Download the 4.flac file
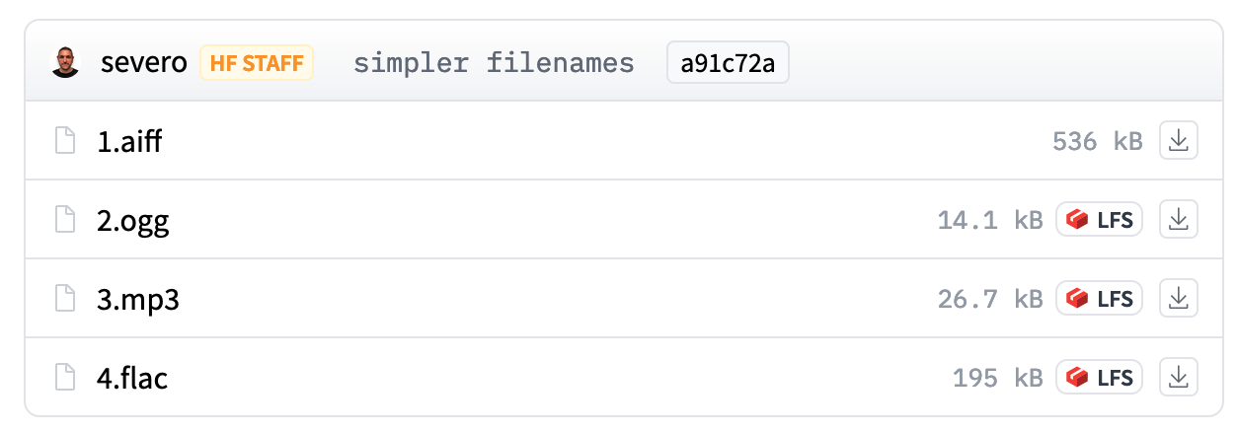This screenshot has width=1238, height=432. [x=1177, y=377]
